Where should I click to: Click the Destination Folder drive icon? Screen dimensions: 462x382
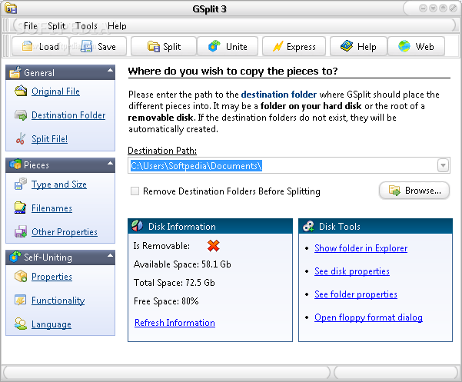(21, 115)
